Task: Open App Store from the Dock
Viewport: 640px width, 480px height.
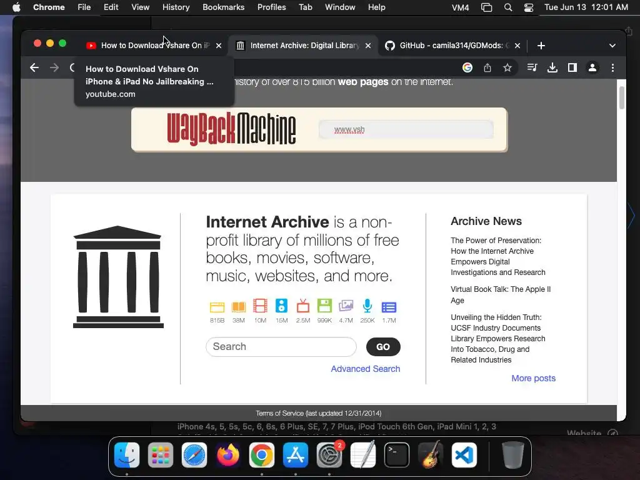Action: point(296,455)
